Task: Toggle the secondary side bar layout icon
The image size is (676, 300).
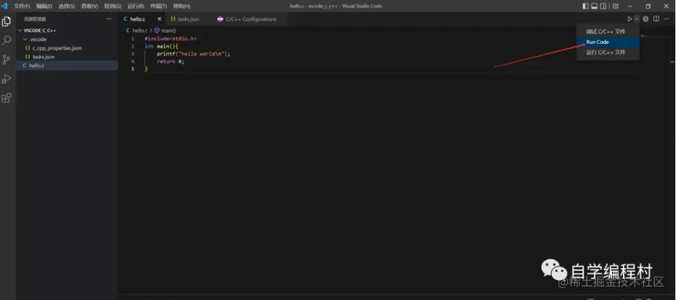Action: tap(603, 6)
